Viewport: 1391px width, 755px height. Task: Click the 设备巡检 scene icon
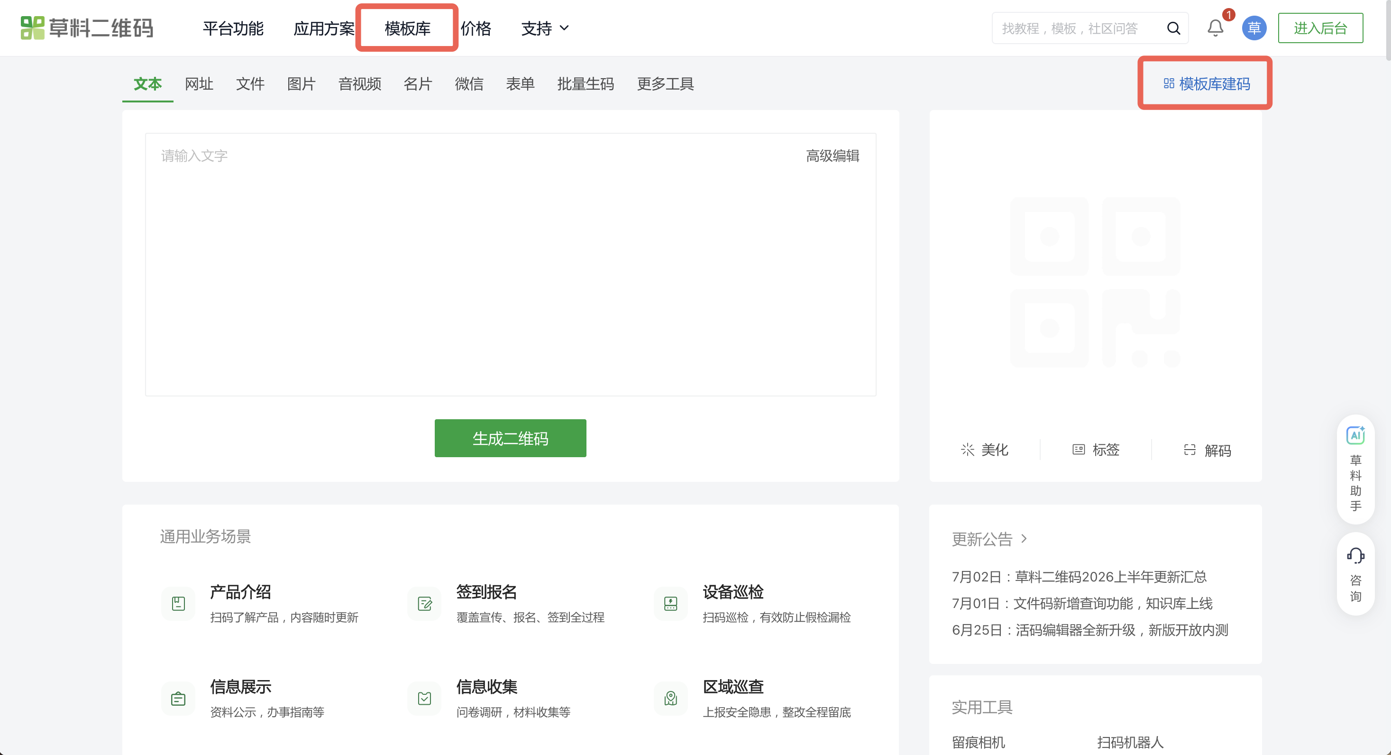click(671, 604)
